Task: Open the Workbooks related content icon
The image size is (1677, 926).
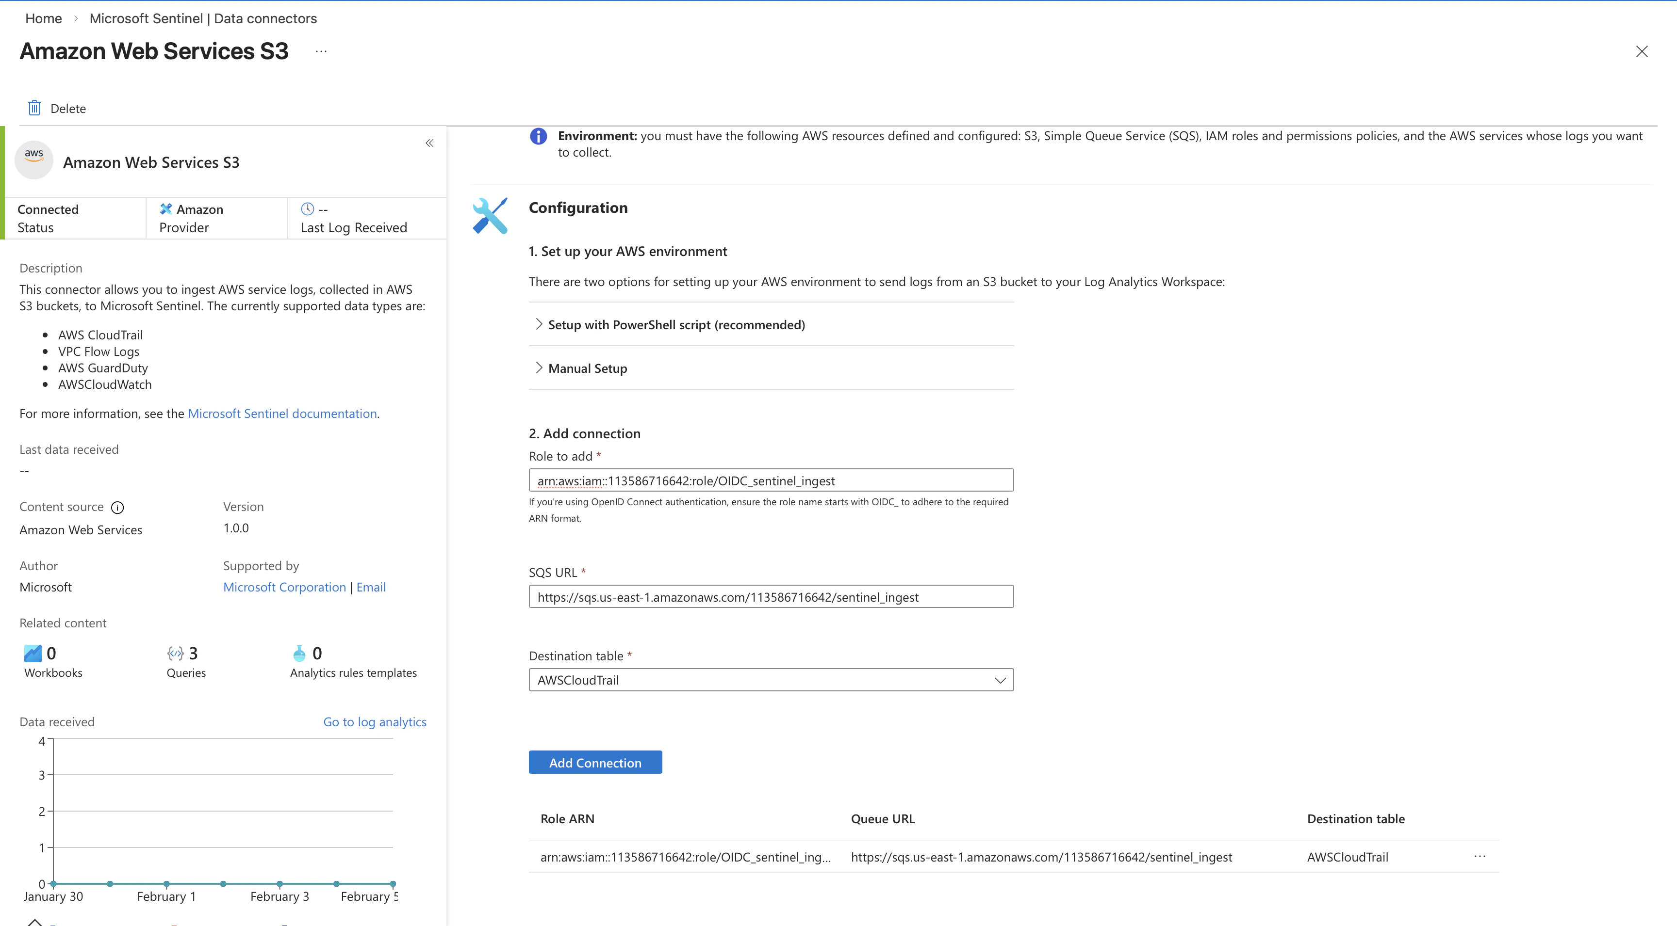Action: pos(33,653)
